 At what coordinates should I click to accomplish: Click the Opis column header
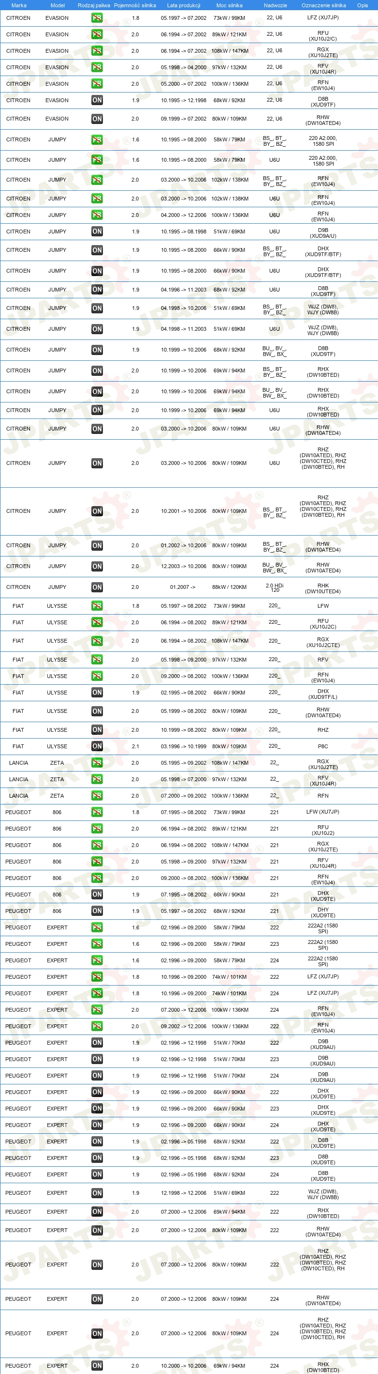pos(363,5)
